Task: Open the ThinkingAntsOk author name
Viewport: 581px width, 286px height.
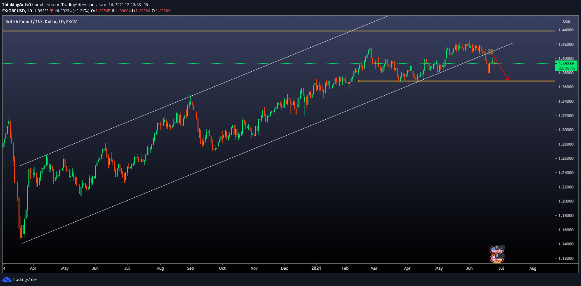Action: point(18,5)
